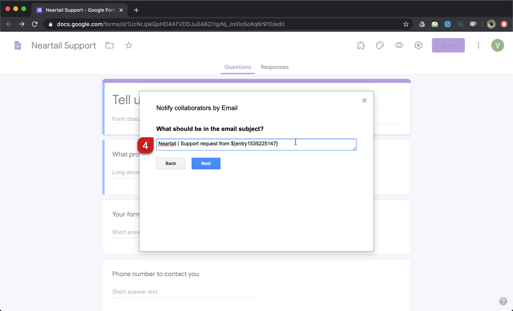The width and height of the screenshot is (513, 311).
Task: Switch to the Responses tab
Action: 275,67
